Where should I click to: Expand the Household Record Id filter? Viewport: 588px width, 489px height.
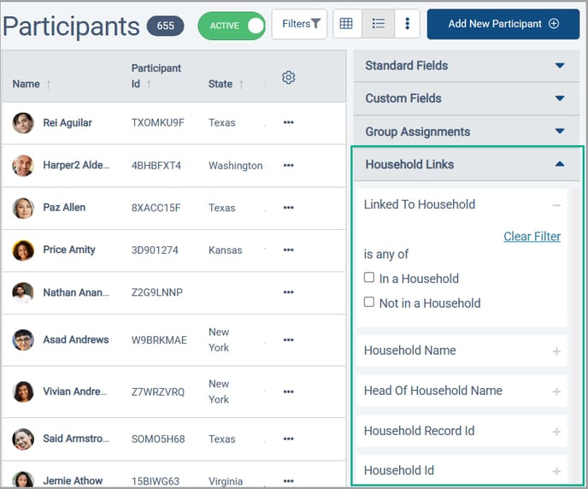(556, 432)
